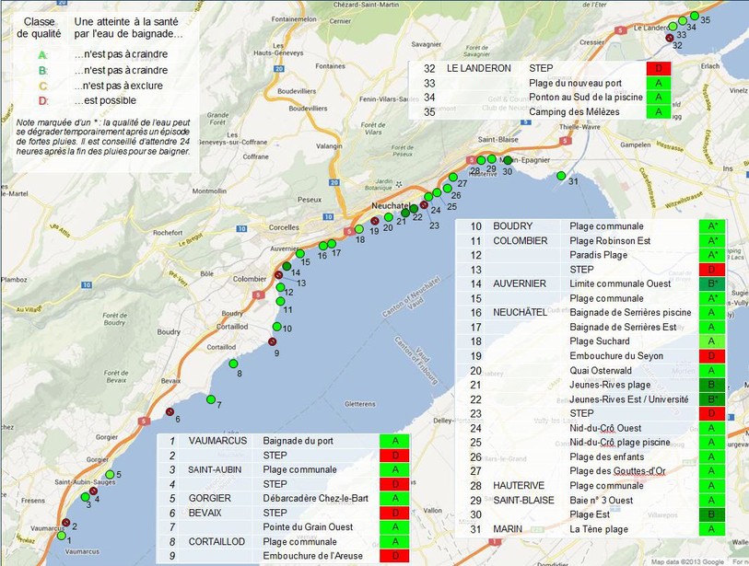This screenshot has width=749, height=566.
Task: Click map marker 1 at Vaumarcus
Action: (x=62, y=536)
